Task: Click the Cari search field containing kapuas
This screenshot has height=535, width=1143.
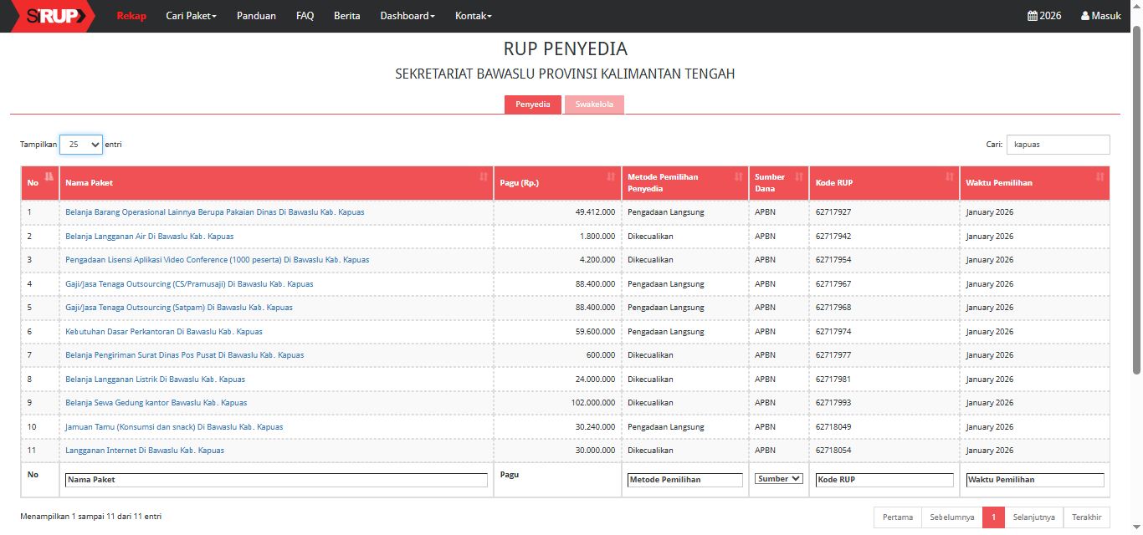Action: point(1058,145)
